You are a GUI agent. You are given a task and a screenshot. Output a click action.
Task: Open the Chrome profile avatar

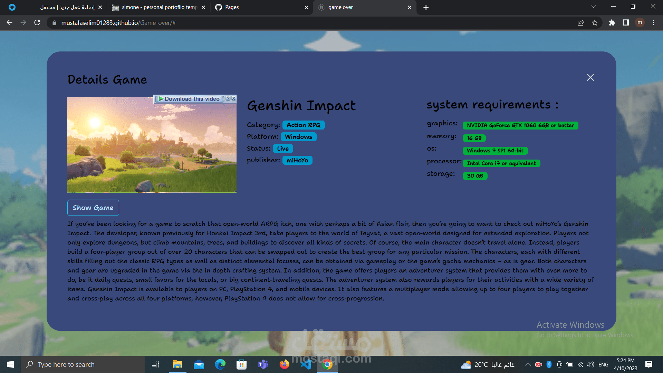click(x=640, y=23)
